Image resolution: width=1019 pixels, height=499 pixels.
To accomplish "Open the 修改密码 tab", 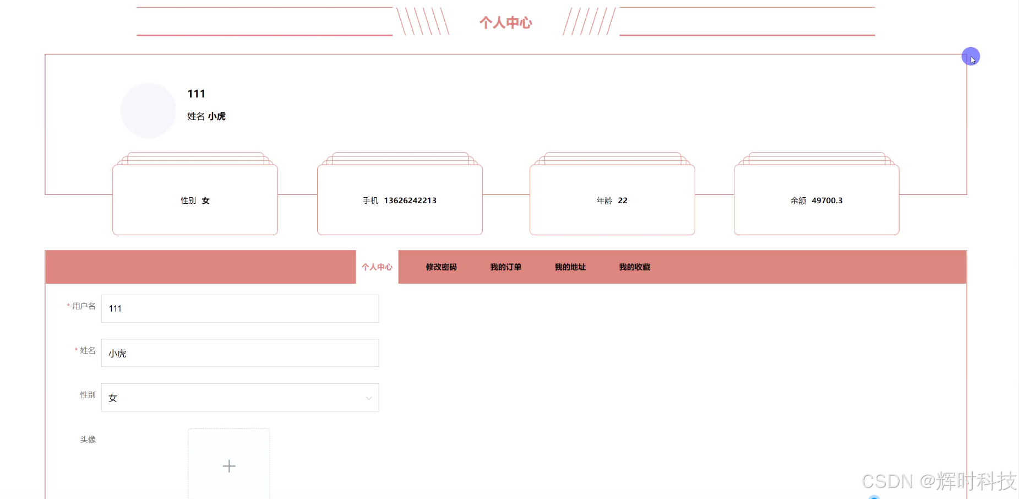I will [441, 267].
